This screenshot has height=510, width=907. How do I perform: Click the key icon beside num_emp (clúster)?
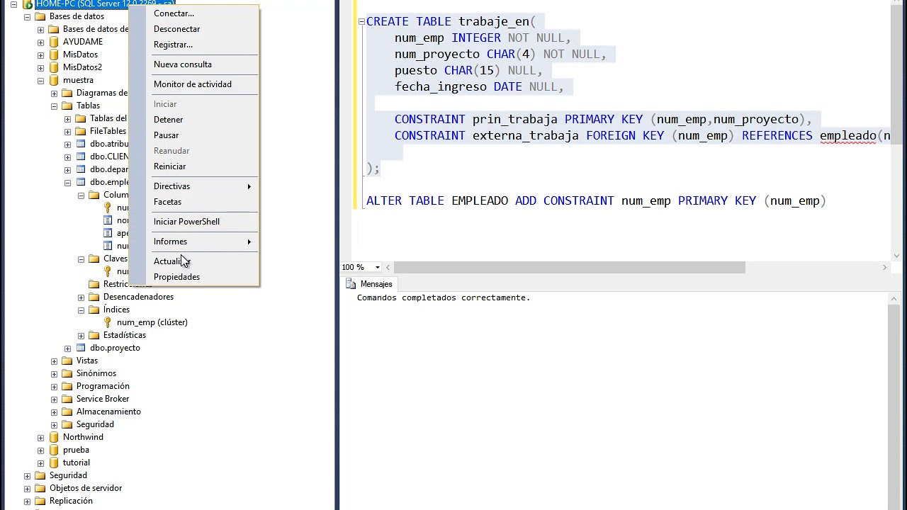click(x=108, y=322)
